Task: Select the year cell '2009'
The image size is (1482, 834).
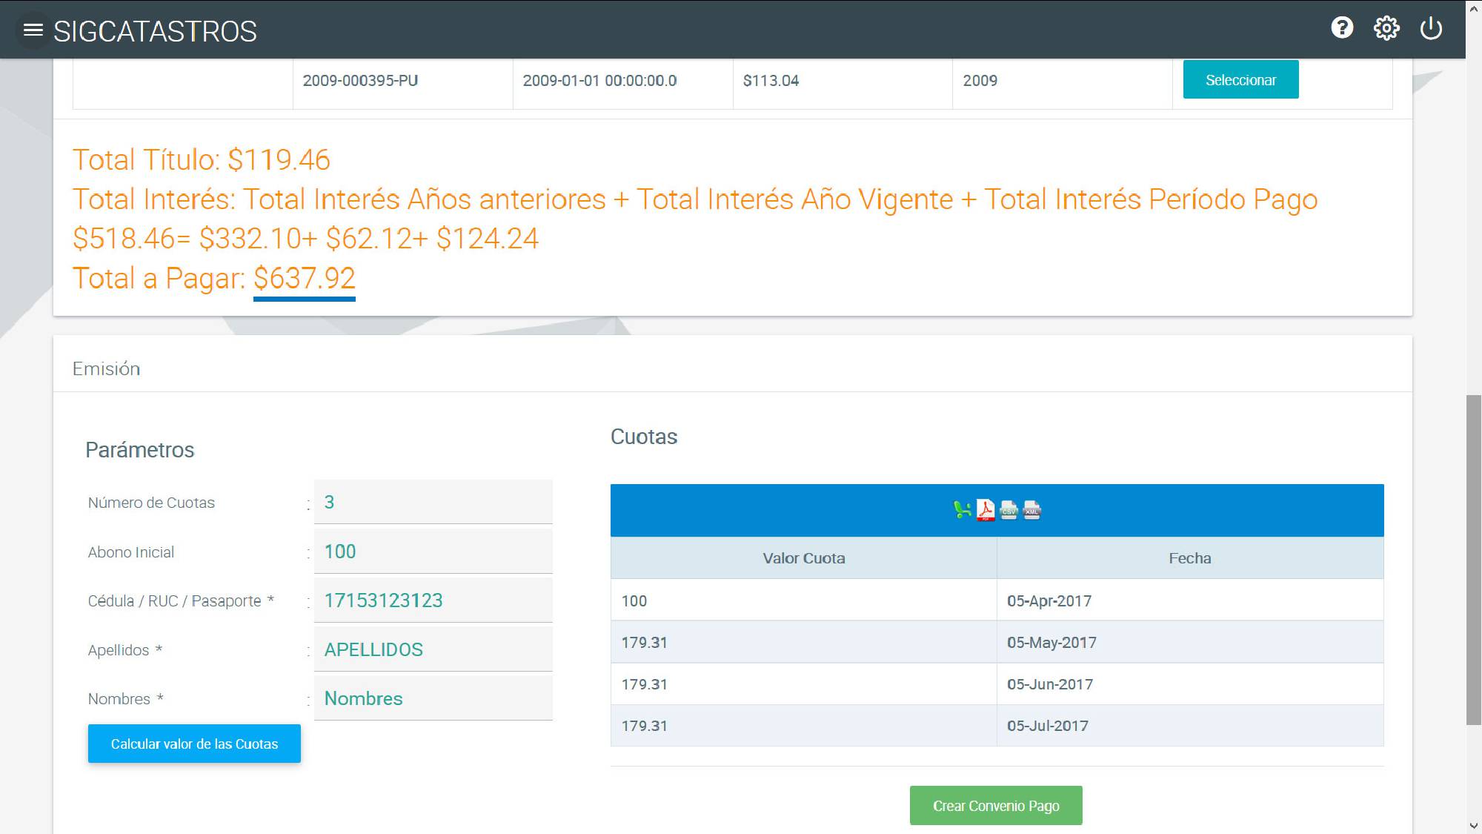Action: tap(1062, 81)
